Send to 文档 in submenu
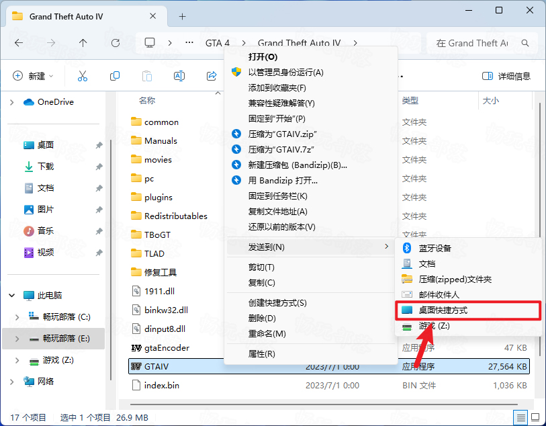 (468, 263)
